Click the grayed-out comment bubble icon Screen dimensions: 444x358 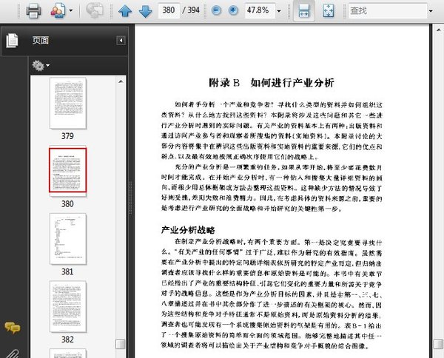95,11
